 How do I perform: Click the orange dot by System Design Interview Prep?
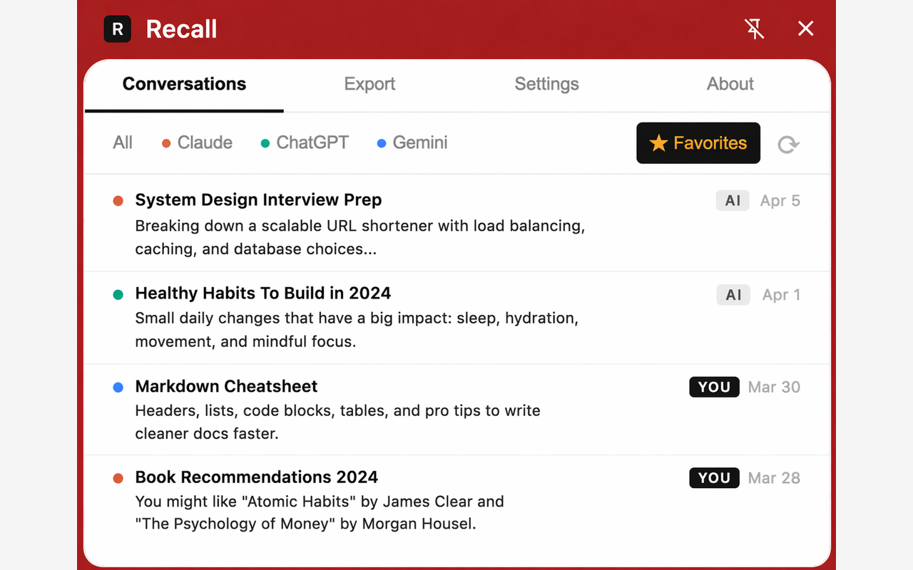tap(118, 201)
